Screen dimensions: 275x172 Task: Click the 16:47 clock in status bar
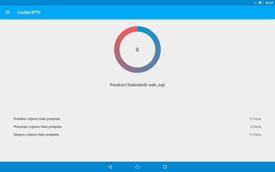(269, 3)
